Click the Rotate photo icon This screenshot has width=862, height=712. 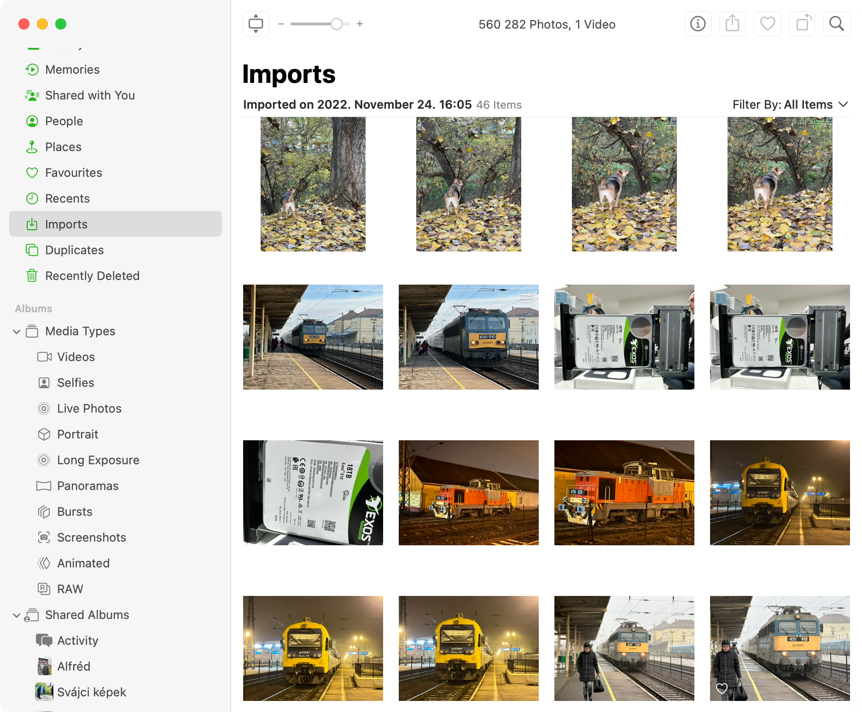(x=802, y=24)
